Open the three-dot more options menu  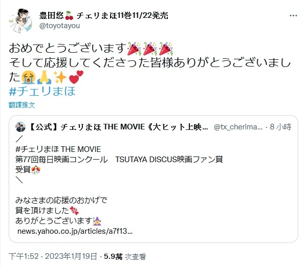click(293, 16)
